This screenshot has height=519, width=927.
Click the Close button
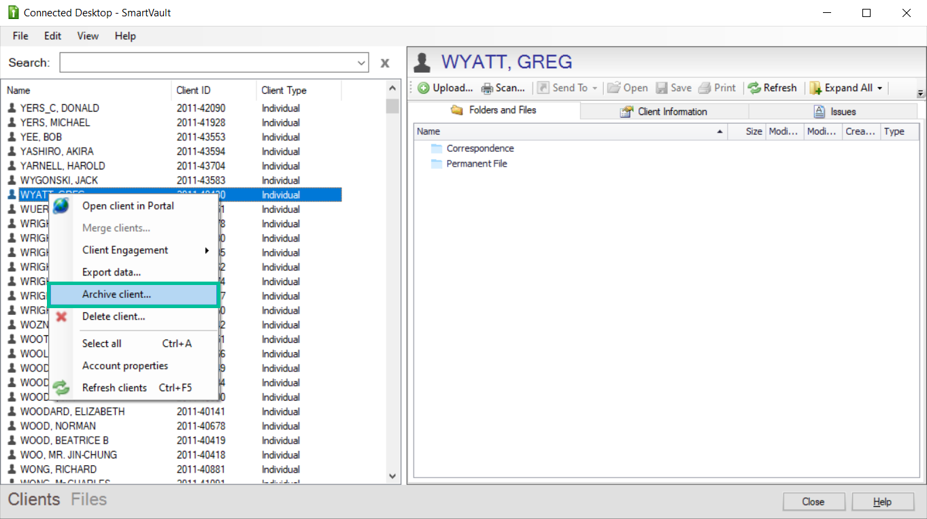[813, 501]
